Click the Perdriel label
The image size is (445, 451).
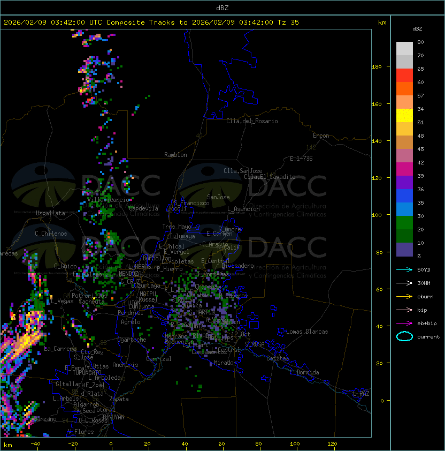(x=131, y=313)
